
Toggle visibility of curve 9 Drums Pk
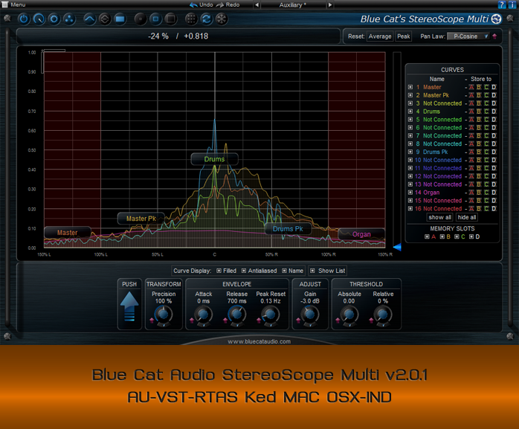click(x=410, y=152)
